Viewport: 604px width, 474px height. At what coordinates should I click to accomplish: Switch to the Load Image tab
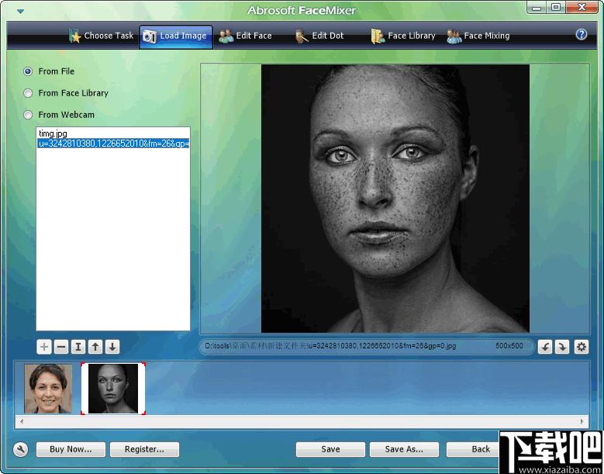pos(176,36)
